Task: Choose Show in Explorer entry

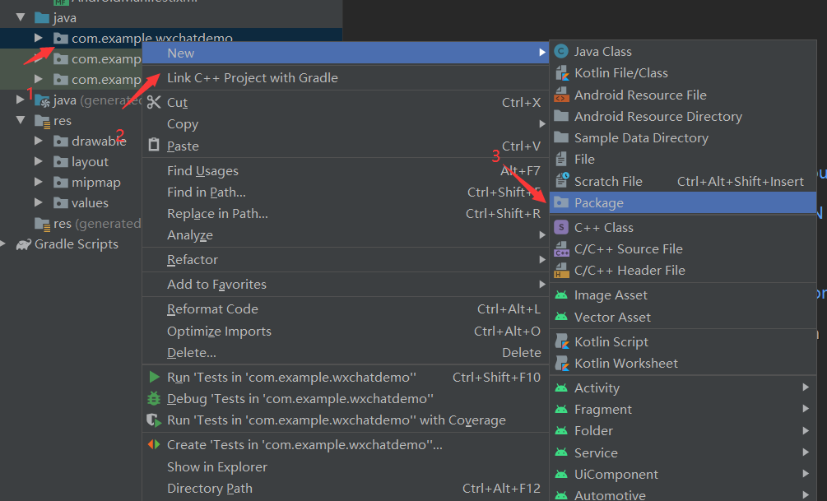Action: [346, 466]
